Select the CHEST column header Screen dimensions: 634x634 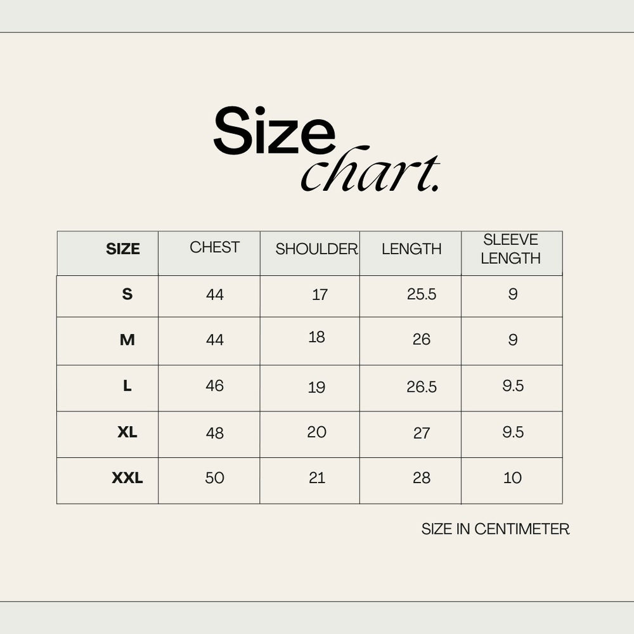(x=215, y=247)
